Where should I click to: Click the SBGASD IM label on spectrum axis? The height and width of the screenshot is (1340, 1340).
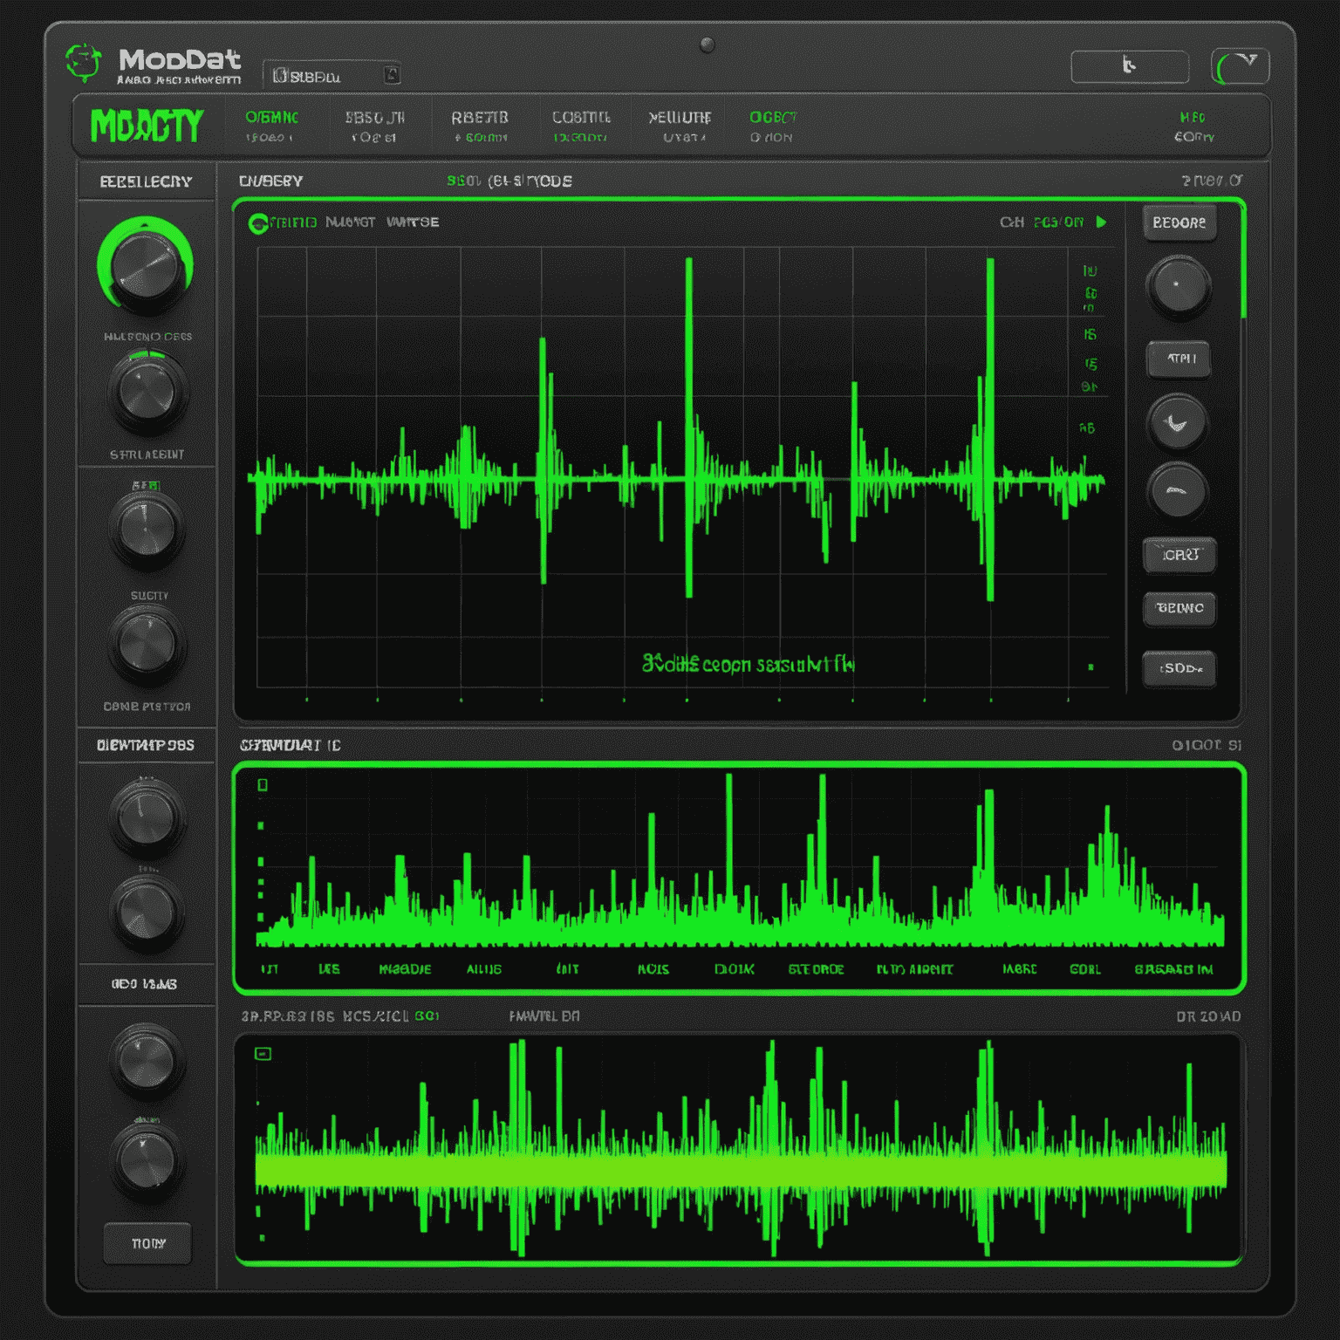[1173, 969]
